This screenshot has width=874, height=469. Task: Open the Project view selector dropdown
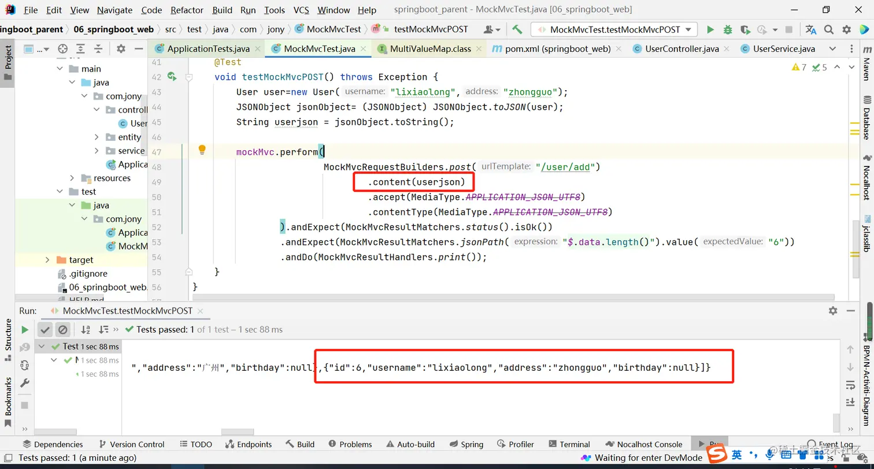(x=37, y=49)
